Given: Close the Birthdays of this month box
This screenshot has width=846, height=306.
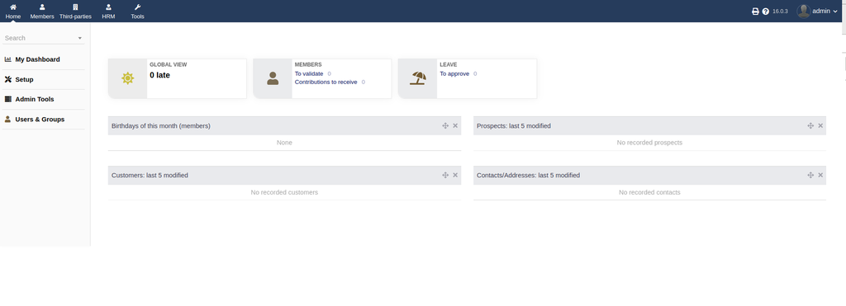Looking at the screenshot, I should (x=455, y=125).
